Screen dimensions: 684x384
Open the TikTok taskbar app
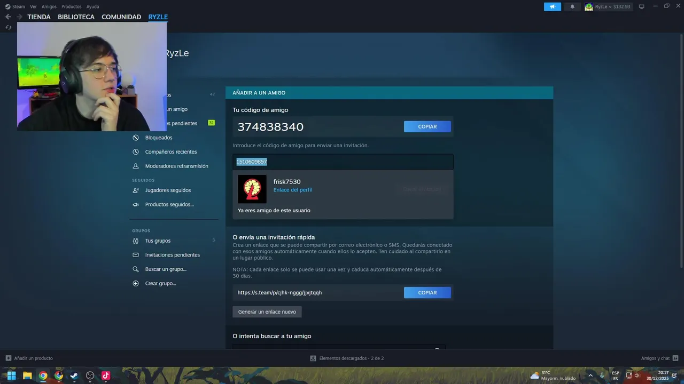coord(106,375)
